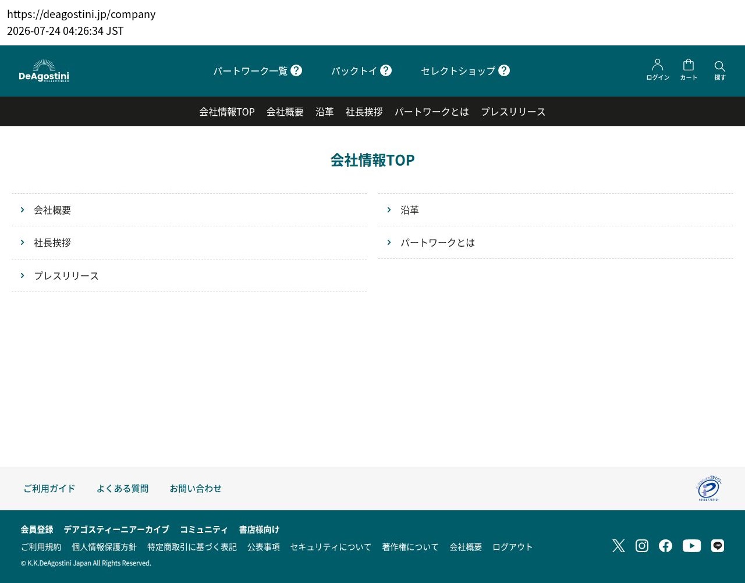Click the 会社情報TOP page heading
745x583 pixels.
click(x=372, y=160)
